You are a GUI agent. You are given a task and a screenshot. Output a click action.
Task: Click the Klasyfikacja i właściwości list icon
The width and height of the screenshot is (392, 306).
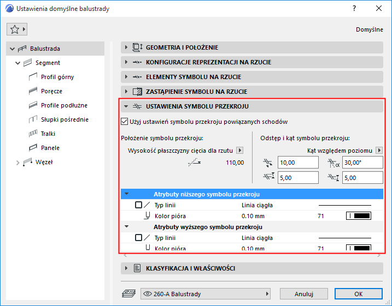[137, 268]
